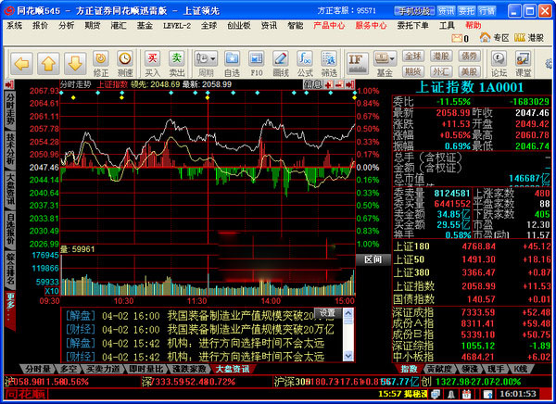Switch to the 领涨 tab
Viewport: 556px width, 404px height.
coord(470,369)
